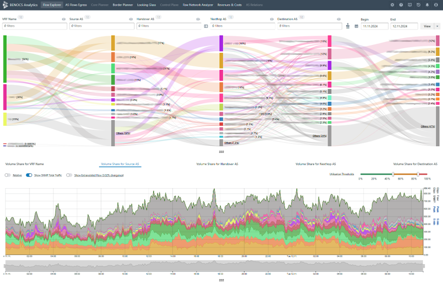Click the Utilization Thresholds slider handle

(x=393, y=174)
